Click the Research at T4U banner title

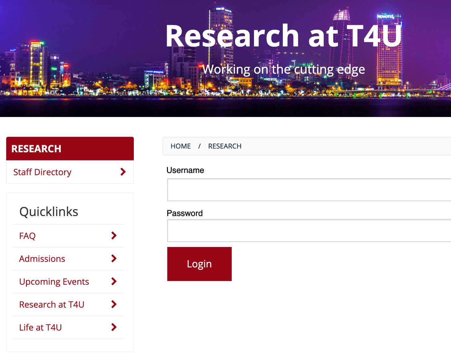pos(283,36)
